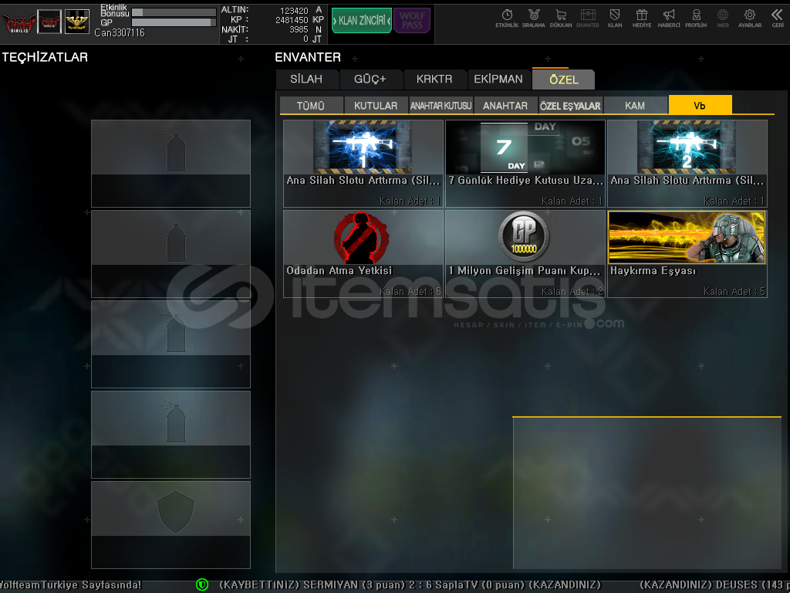Switch to the GÜÇ+ tab
Screen dimensions: 790x593
pyautogui.click(x=370, y=80)
